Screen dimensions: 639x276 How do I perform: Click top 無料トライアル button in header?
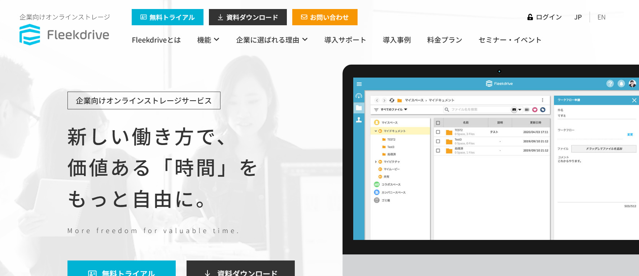167,17
